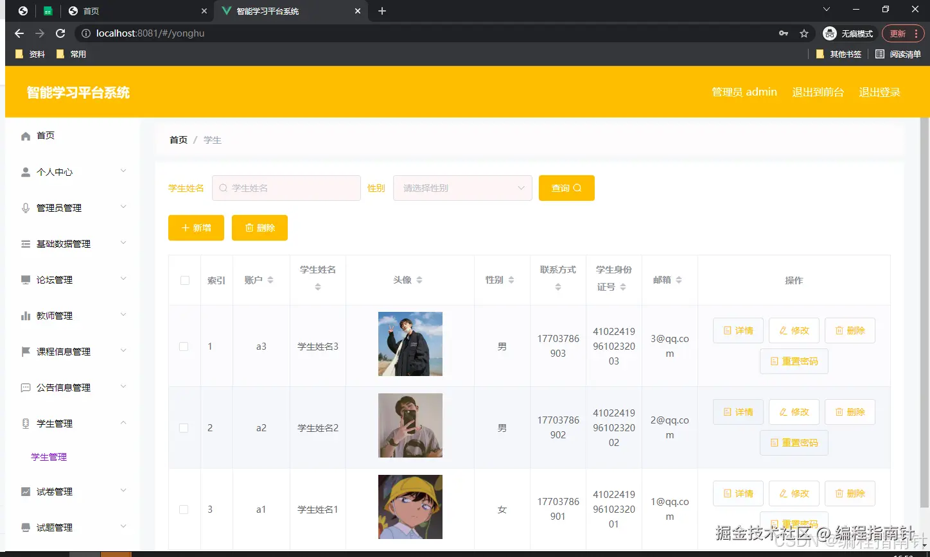Sort the 联系方式 column using its sort arrows
Image resolution: width=930 pixels, height=557 pixels.
coord(557,287)
